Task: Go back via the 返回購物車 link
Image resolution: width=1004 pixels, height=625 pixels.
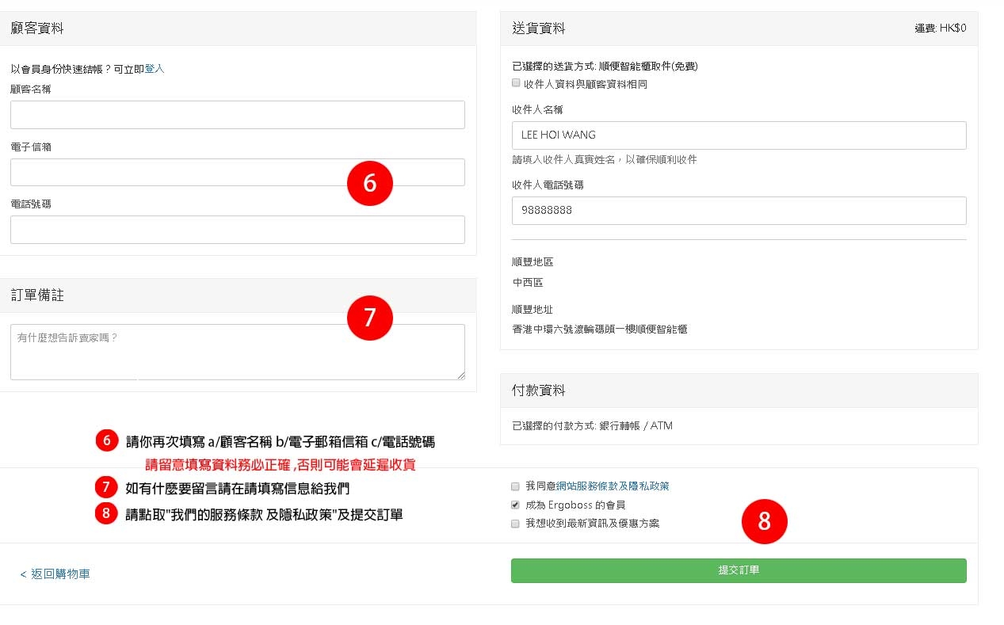Action: (x=55, y=574)
